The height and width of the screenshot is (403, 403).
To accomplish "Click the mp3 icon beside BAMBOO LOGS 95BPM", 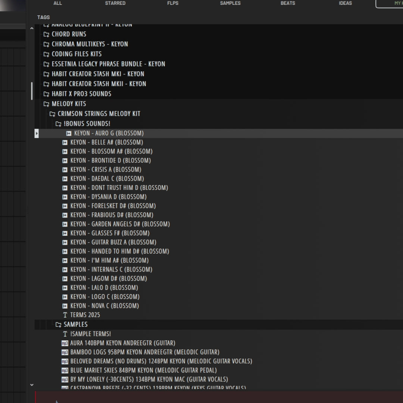I will pyautogui.click(x=65, y=352).
